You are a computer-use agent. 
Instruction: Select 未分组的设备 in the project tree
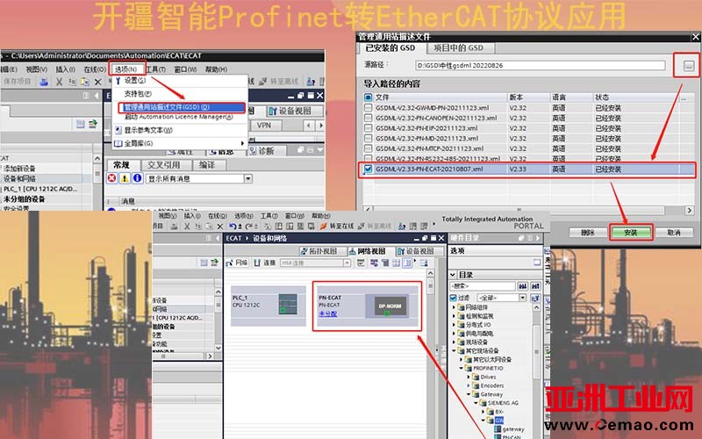[x=25, y=199]
